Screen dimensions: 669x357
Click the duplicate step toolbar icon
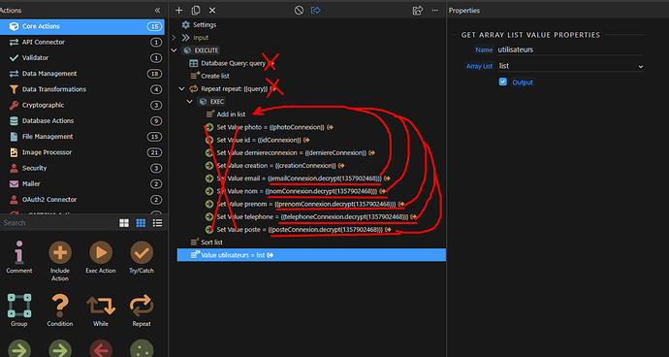[x=196, y=11]
